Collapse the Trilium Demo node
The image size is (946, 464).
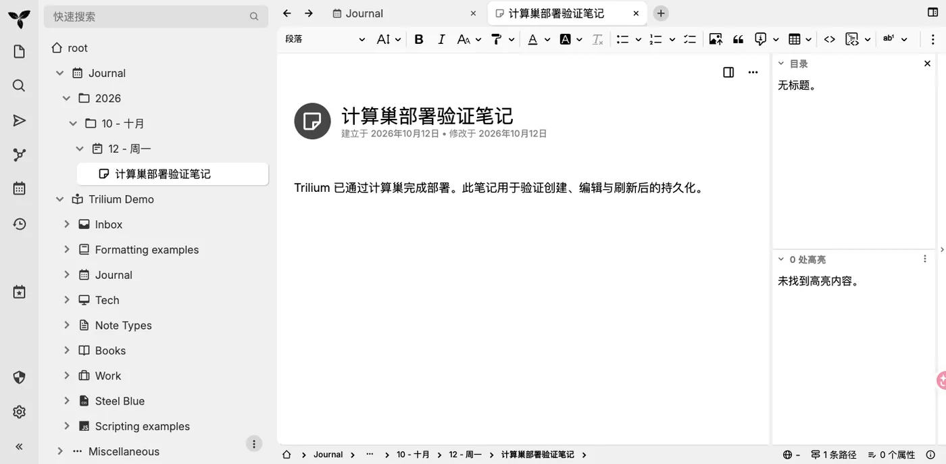click(x=59, y=199)
